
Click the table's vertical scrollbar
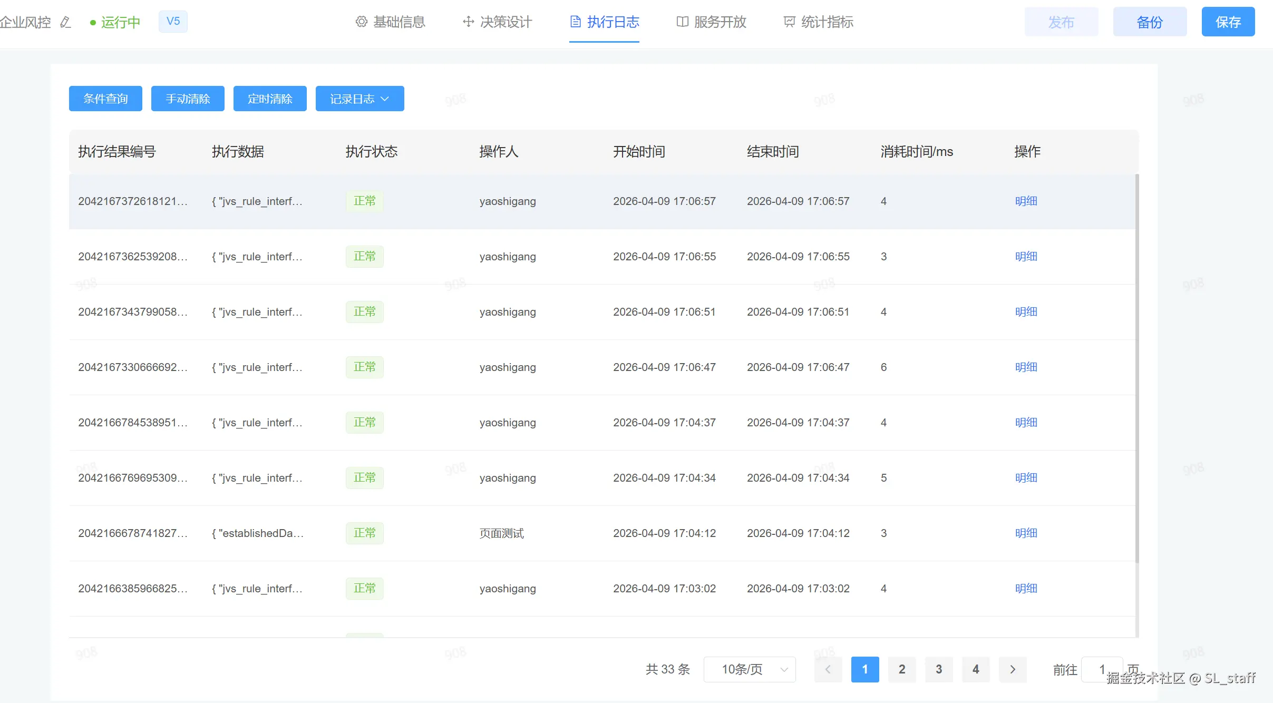point(1137,369)
